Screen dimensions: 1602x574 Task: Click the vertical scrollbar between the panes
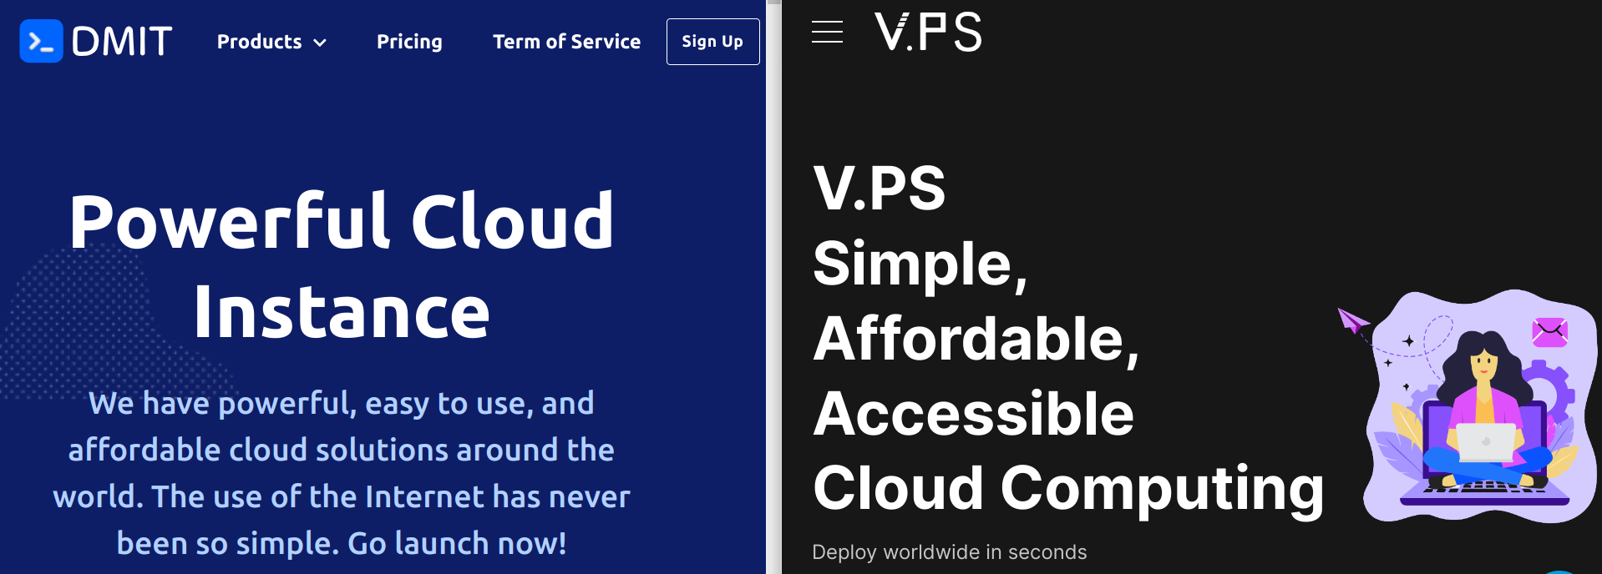773,287
